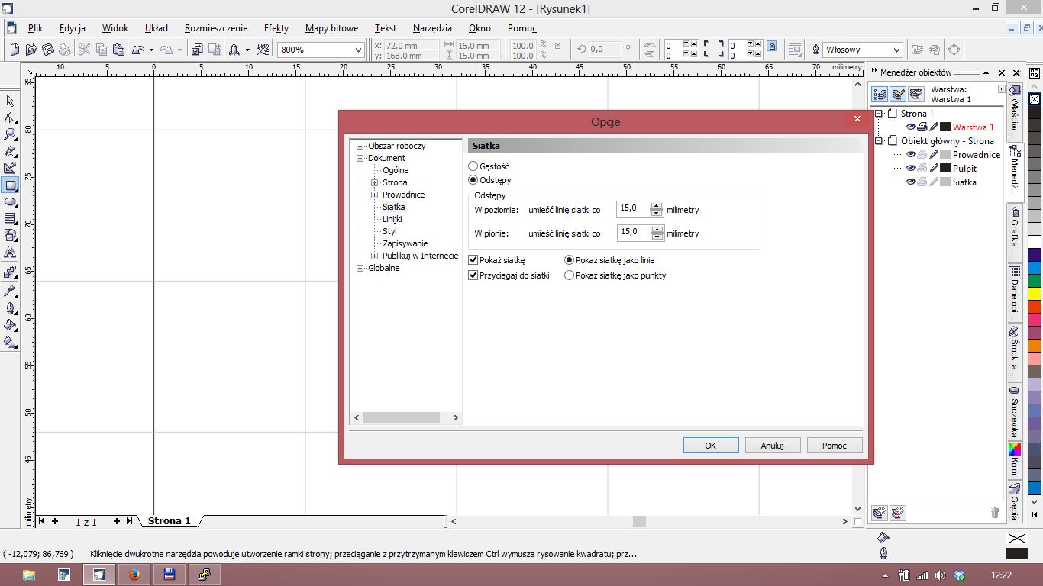Hide Pulpit layer using its eye icon
This screenshot has width=1043, height=586.
click(911, 169)
